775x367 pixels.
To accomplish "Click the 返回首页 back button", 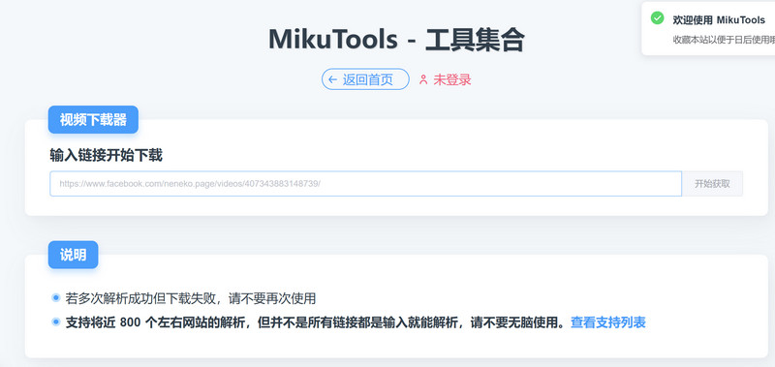I will click(x=365, y=79).
